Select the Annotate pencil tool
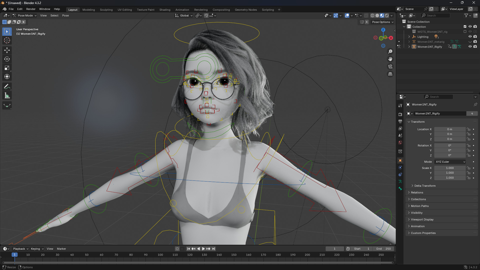Screen dimensions: 480x270 pyautogui.click(x=7, y=87)
